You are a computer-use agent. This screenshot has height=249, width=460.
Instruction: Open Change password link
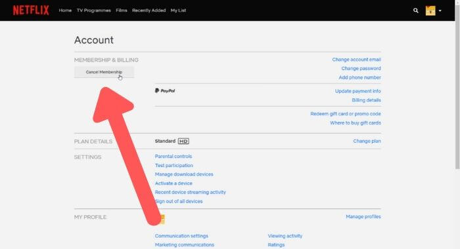coord(361,68)
